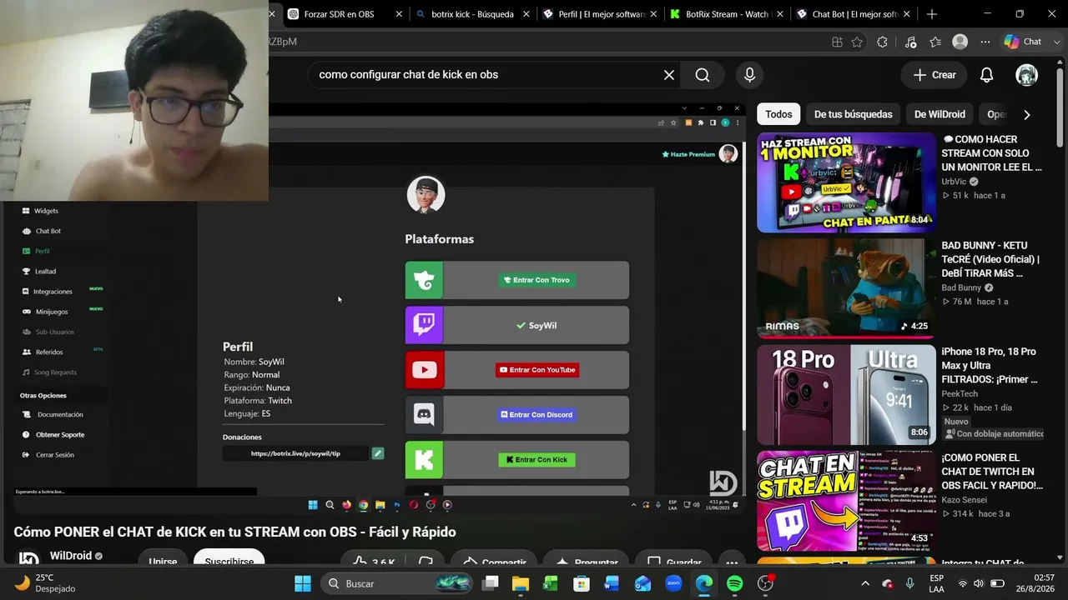This screenshot has width=1068, height=600.
Task: Add this page to favorites star
Action: click(857, 42)
